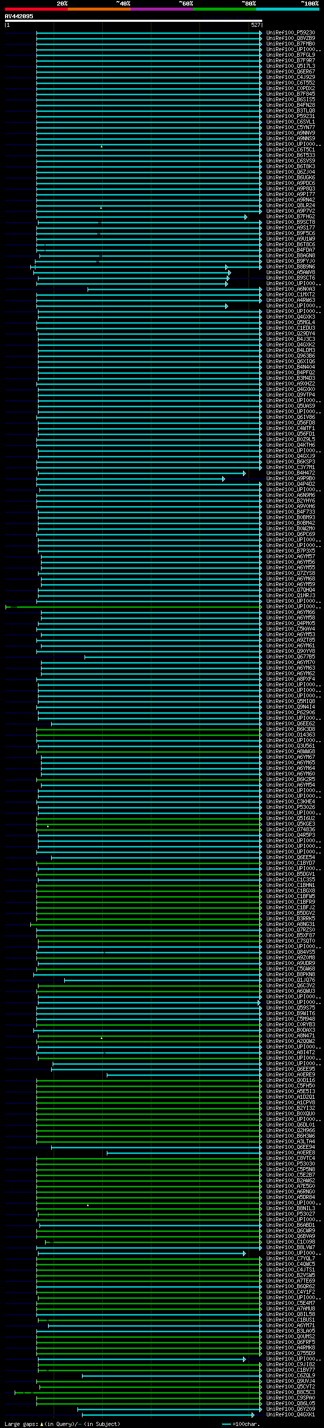Select hit label UniRef100_Q3U561
Screen dimensions: 324x1428
[x=290, y=746]
